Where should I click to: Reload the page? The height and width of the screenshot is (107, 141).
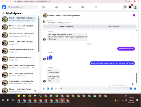pyautogui.click(x=10, y=1)
